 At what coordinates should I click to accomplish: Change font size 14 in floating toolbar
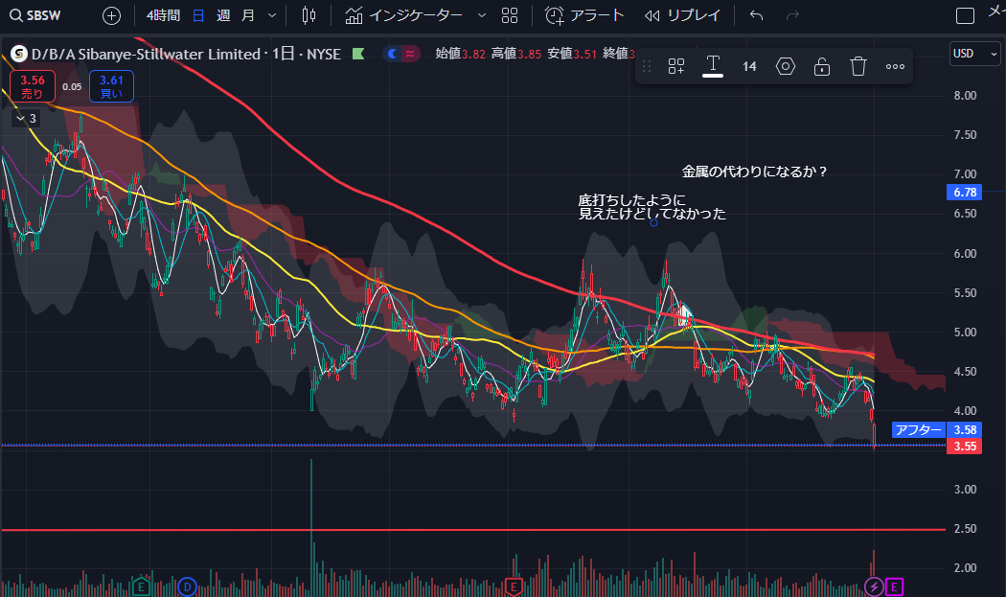[749, 66]
